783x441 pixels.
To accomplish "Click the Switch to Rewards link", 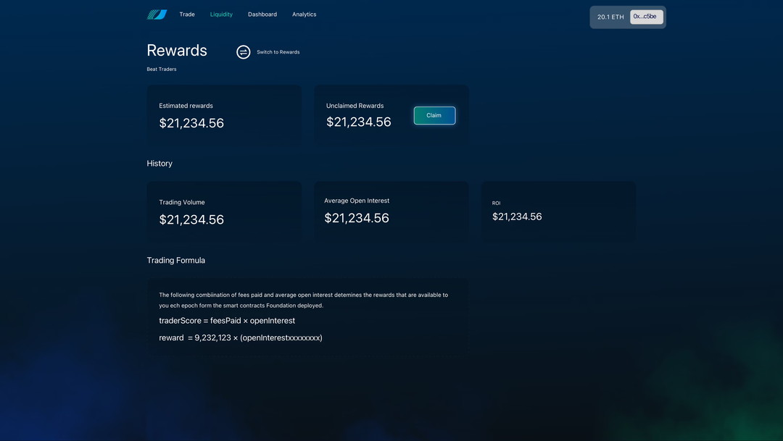I will (278, 52).
